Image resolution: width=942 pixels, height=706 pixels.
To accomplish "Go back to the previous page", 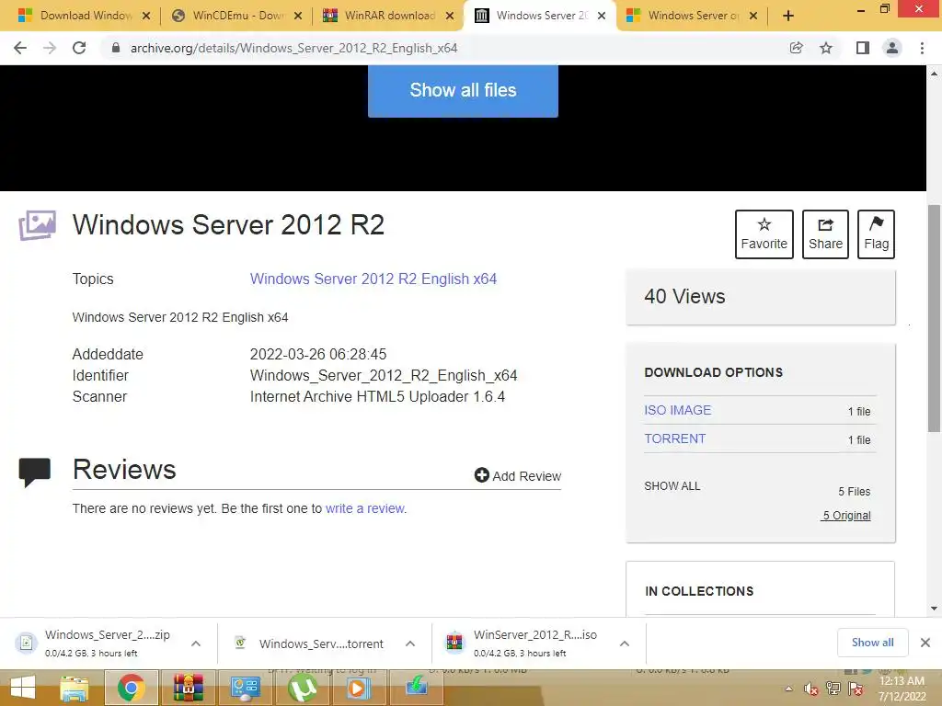I will (x=20, y=48).
